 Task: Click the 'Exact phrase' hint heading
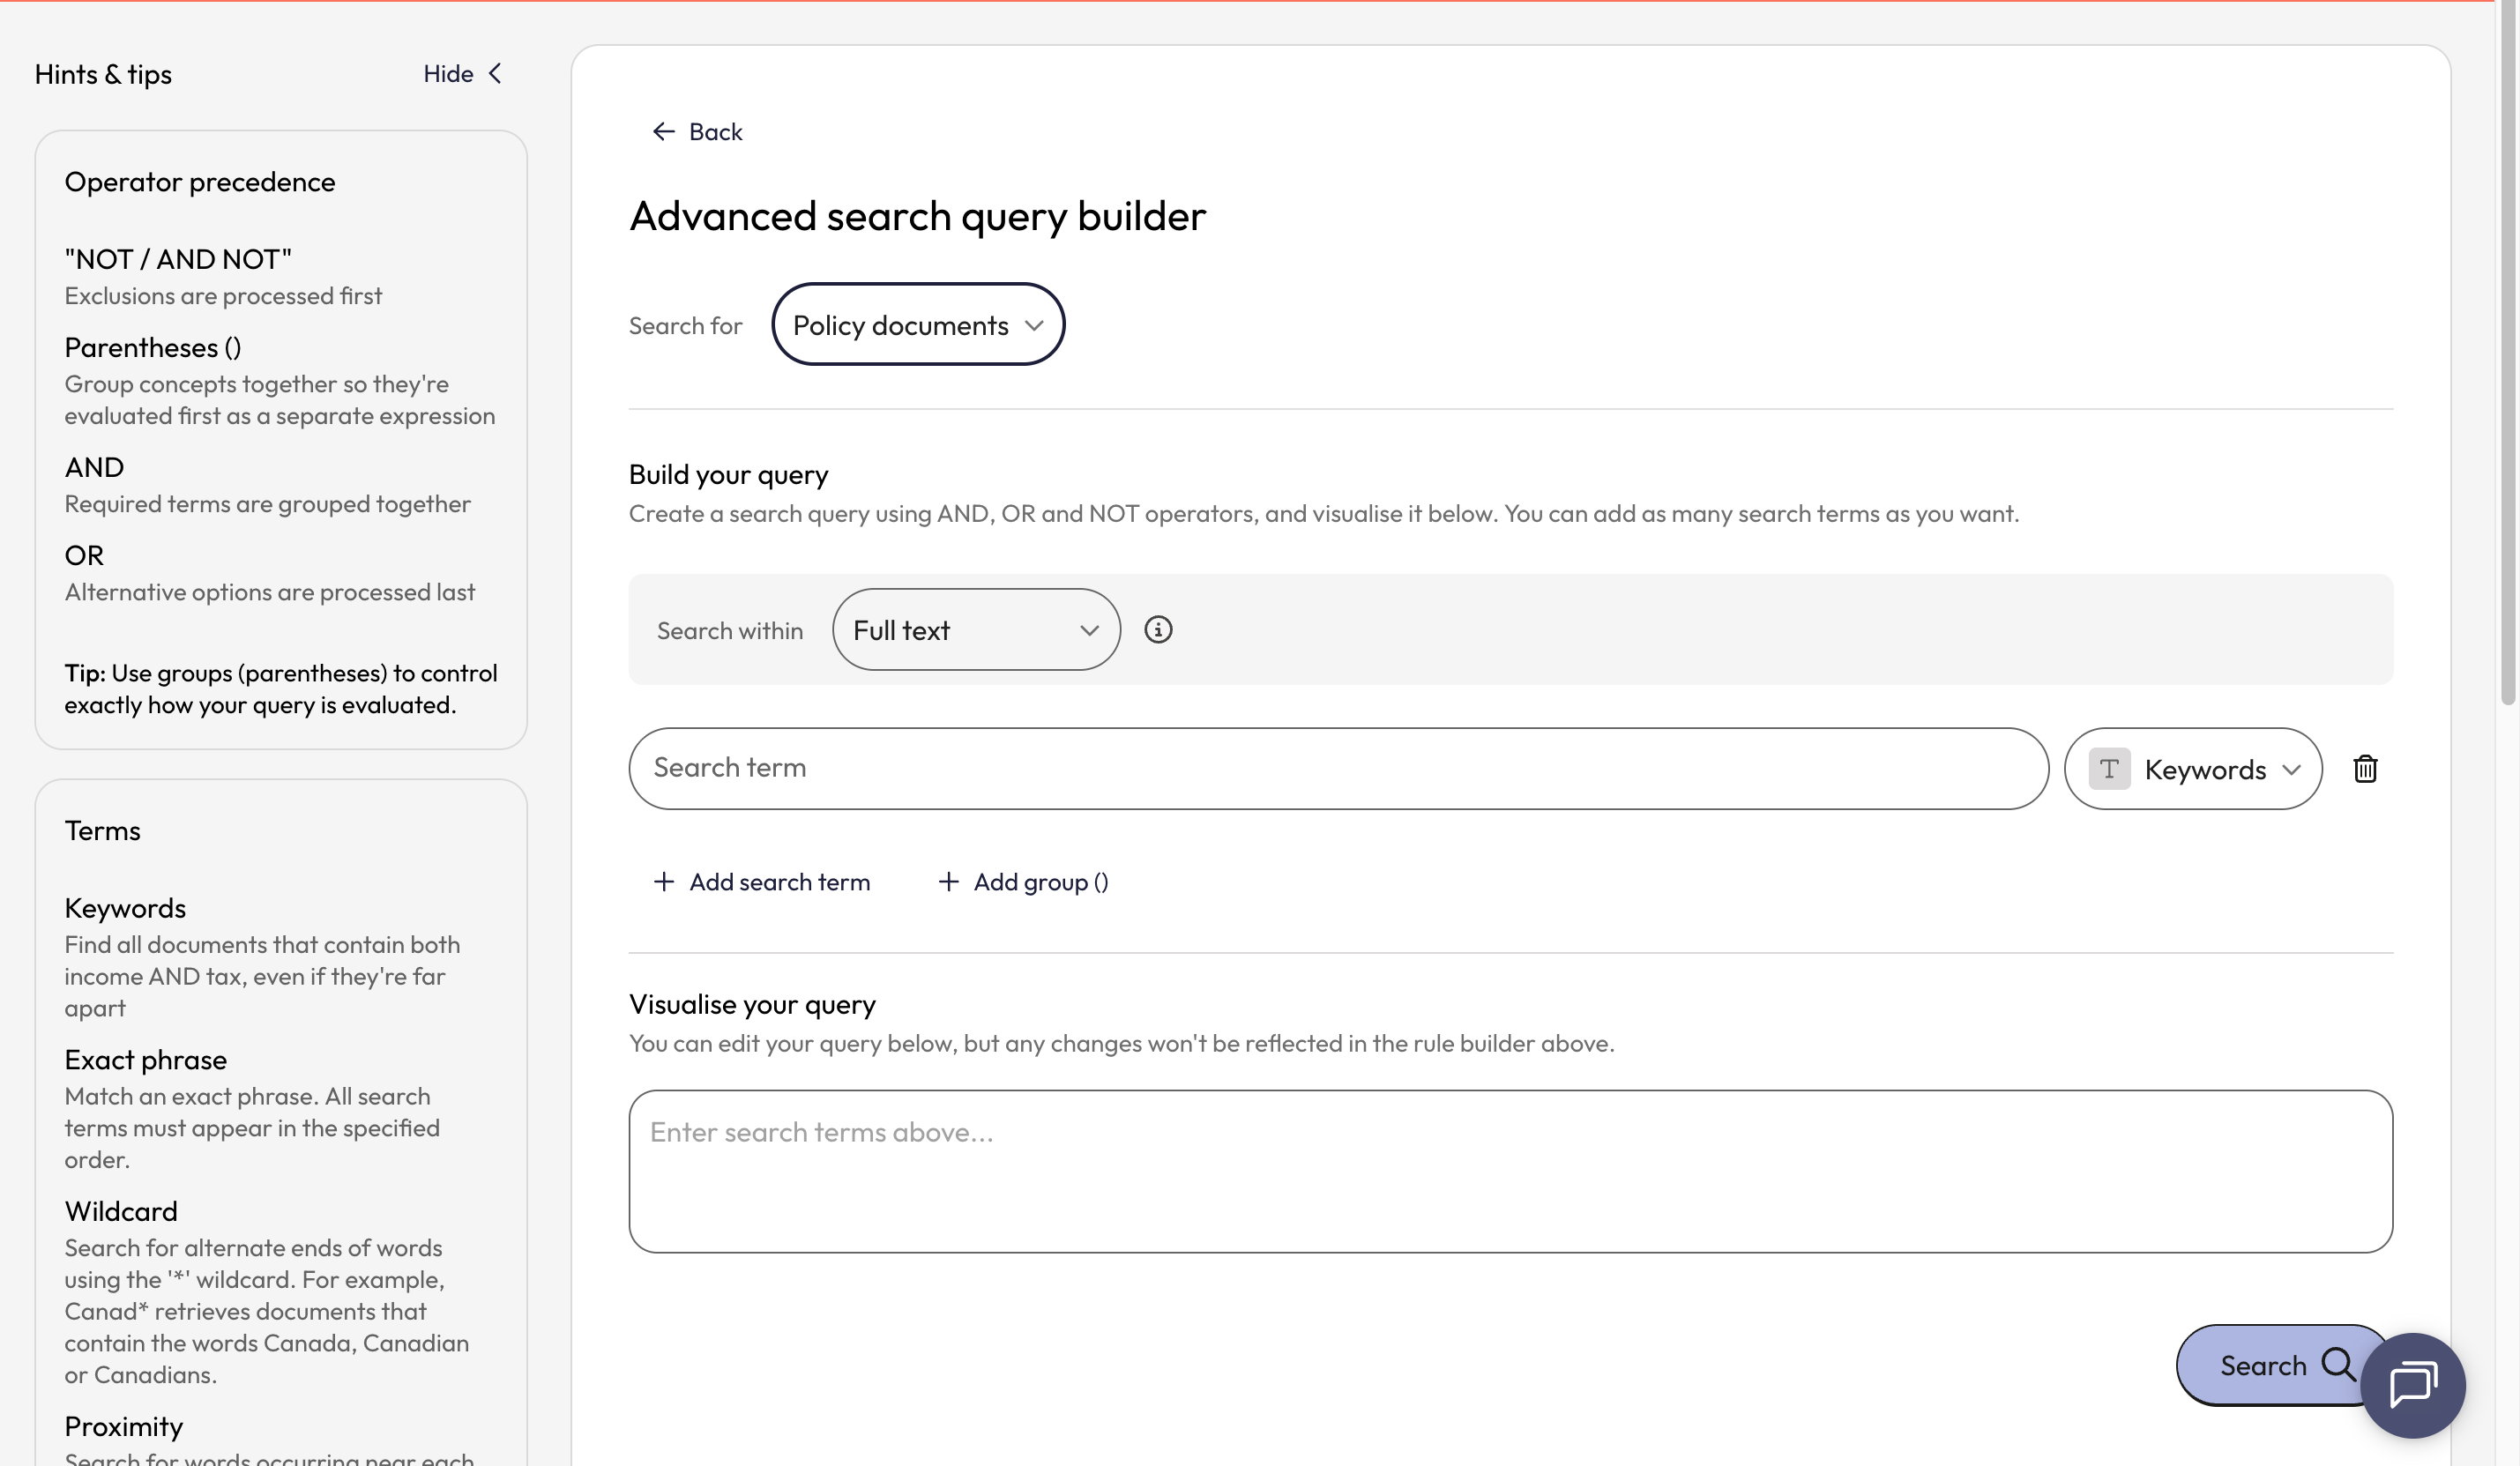(x=146, y=1059)
